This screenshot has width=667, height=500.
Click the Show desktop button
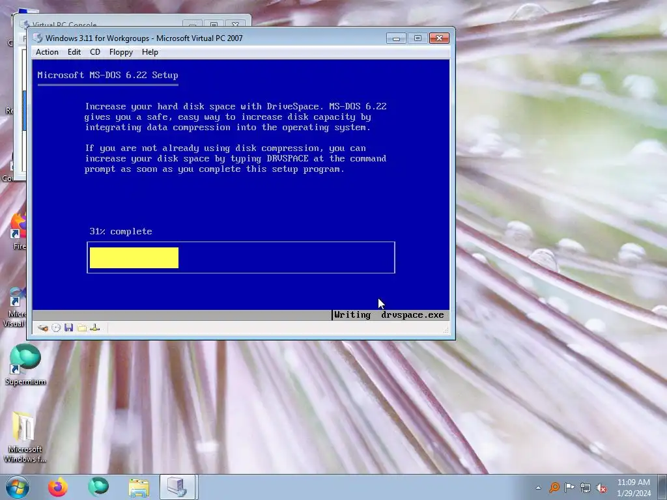pyautogui.click(x=663, y=487)
